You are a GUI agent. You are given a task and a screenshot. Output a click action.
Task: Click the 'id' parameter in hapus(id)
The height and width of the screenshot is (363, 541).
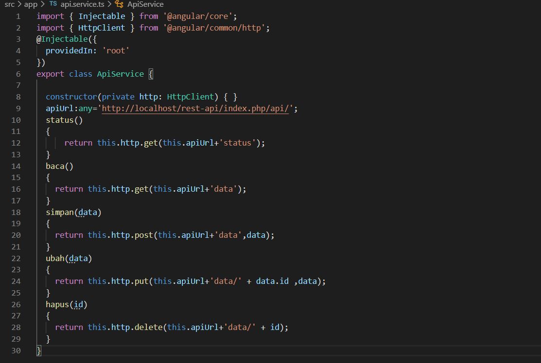pos(78,304)
